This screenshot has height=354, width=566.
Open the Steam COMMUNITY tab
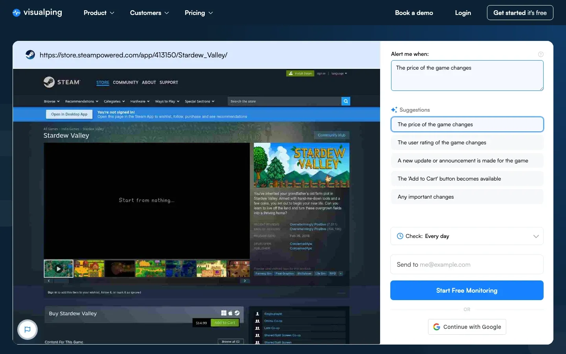(126, 82)
